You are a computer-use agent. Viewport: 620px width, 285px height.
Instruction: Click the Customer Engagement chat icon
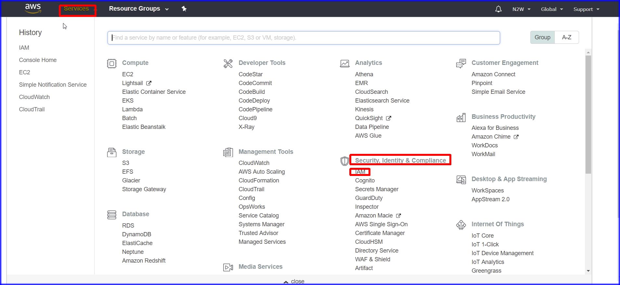pos(461,63)
